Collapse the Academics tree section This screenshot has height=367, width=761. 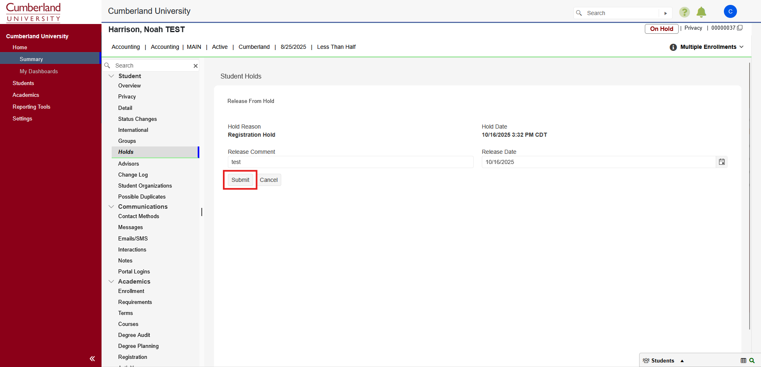pos(111,282)
